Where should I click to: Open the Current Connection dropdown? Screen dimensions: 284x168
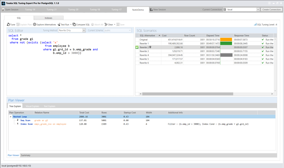pos(258,10)
